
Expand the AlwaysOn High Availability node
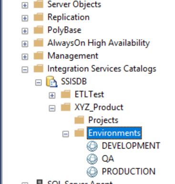(25, 44)
